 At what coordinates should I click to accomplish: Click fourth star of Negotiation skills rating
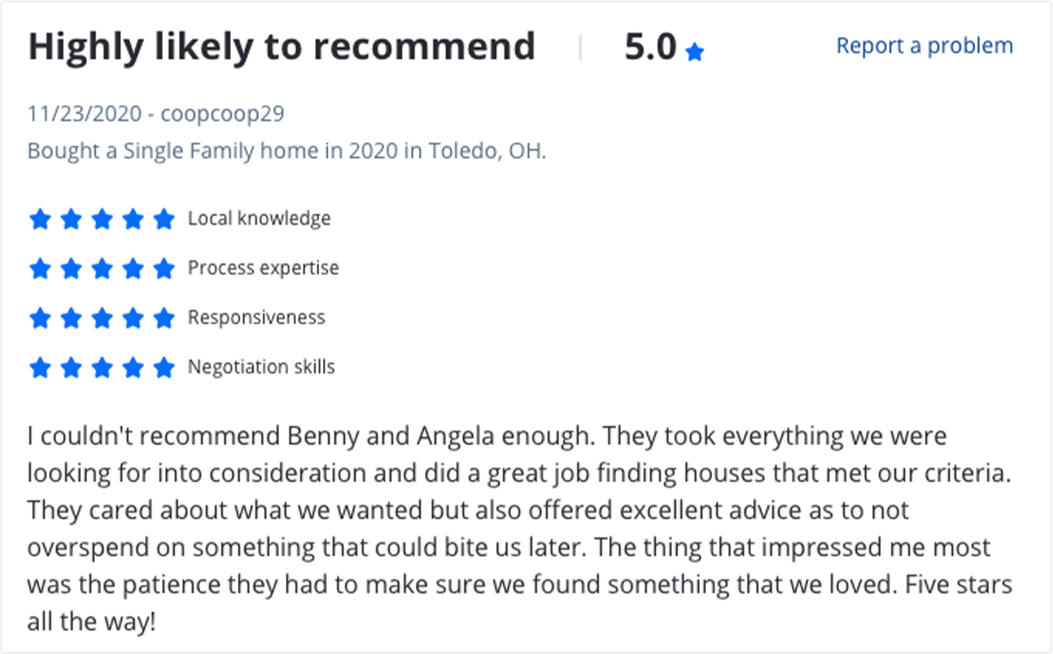(133, 368)
